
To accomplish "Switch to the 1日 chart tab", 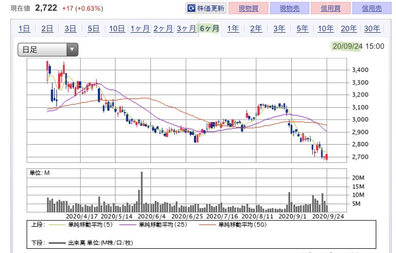I will [24, 28].
